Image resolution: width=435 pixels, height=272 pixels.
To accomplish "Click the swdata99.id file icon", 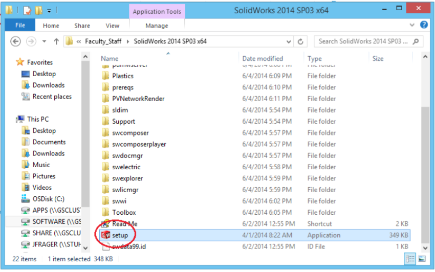I will point(105,246).
